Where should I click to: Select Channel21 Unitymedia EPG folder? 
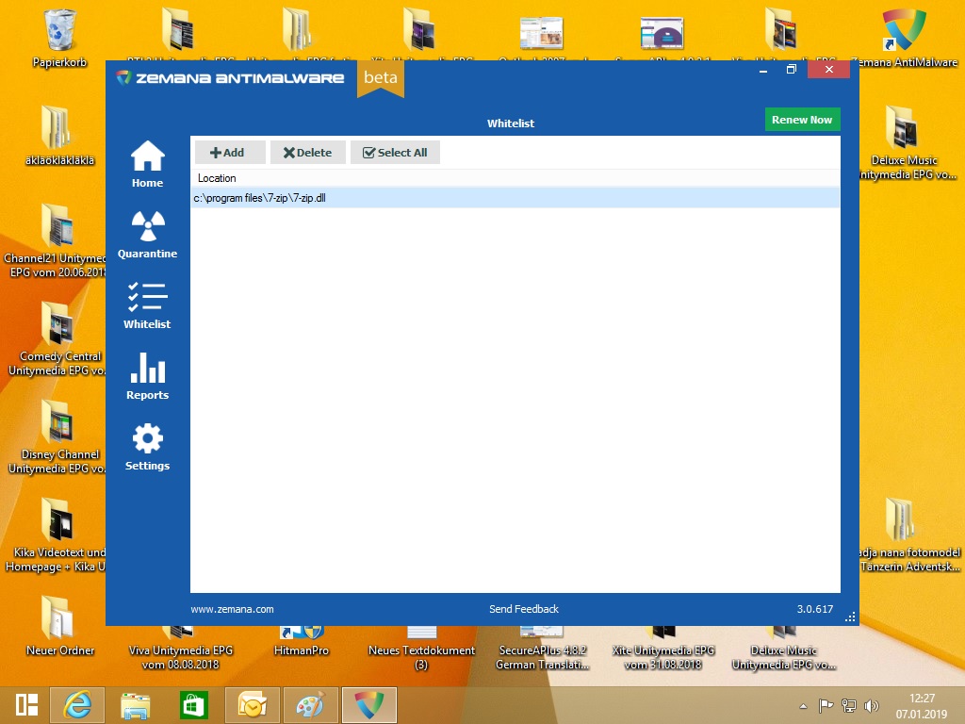pyautogui.click(x=56, y=240)
